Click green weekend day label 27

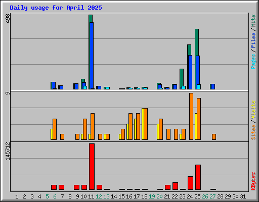(x=212, y=196)
